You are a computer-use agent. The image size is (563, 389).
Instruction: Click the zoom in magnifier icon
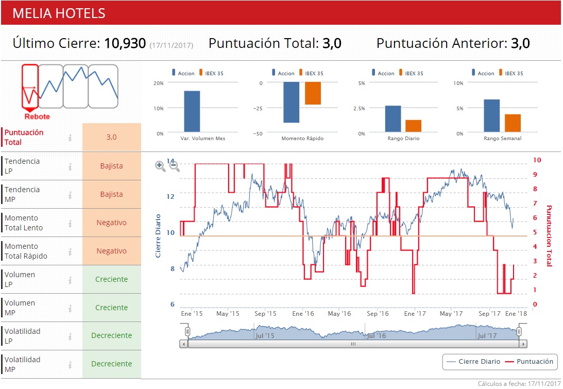pos(160,165)
